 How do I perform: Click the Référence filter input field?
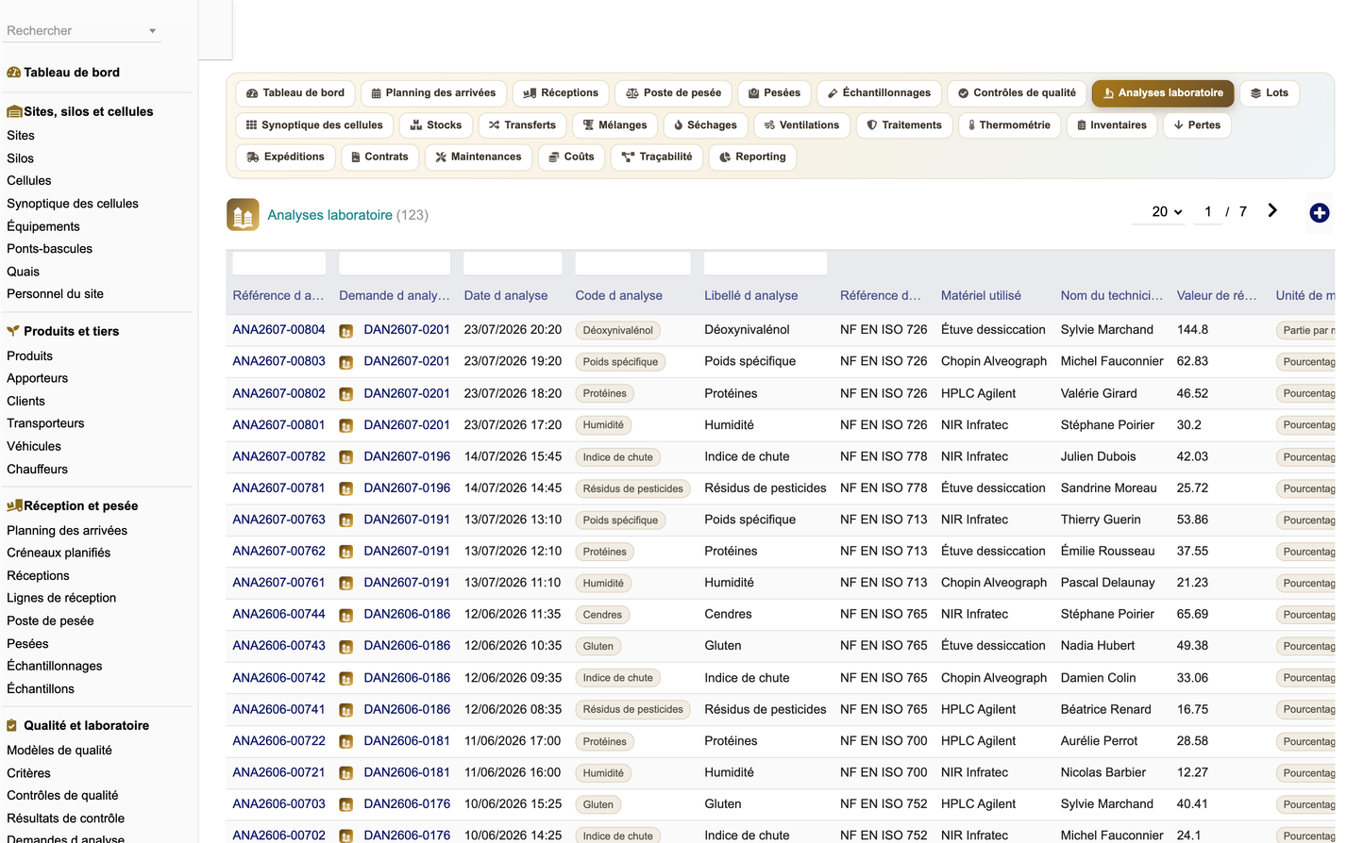click(x=279, y=263)
